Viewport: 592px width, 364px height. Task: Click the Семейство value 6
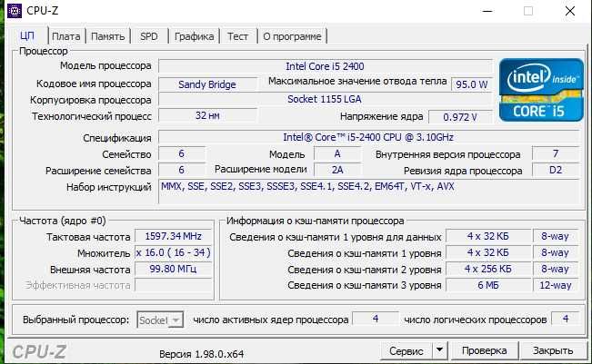click(x=182, y=153)
